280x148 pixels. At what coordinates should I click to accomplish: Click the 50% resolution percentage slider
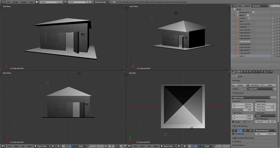click(243, 110)
